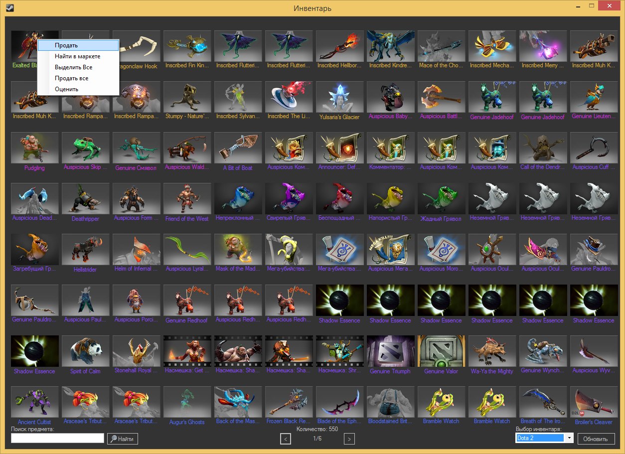Select the Жадный Грявол item

[442, 199]
